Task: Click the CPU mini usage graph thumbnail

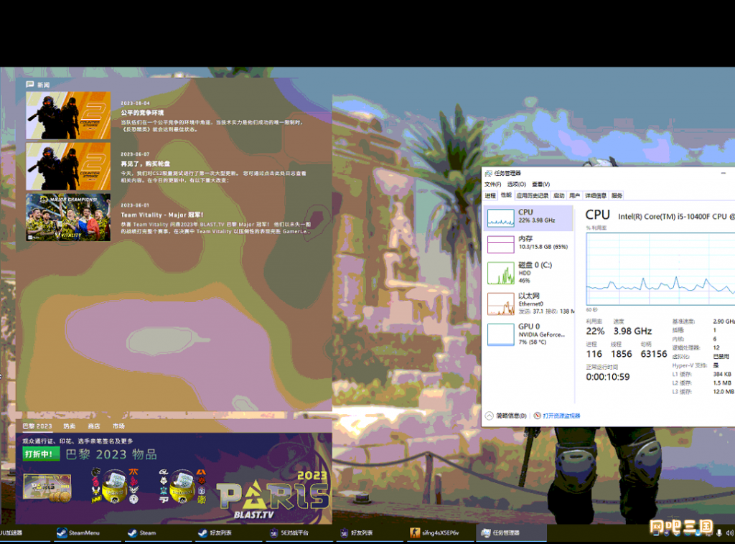Action: point(500,218)
